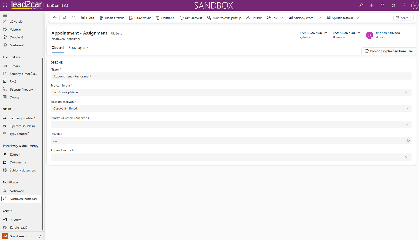Open Nastavení notifikací in sidebar
The image size is (419, 240).
click(x=21, y=199)
